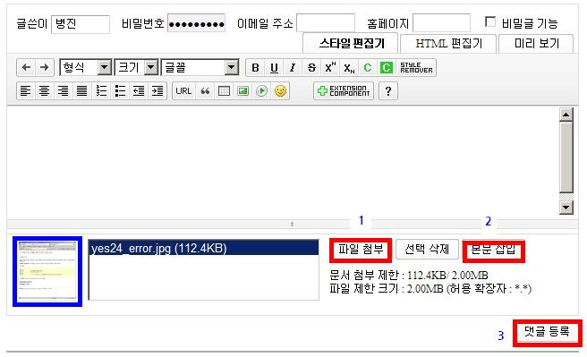Image resolution: width=587 pixels, height=357 pixels.
Task: Insert numbered list
Action: tap(101, 91)
